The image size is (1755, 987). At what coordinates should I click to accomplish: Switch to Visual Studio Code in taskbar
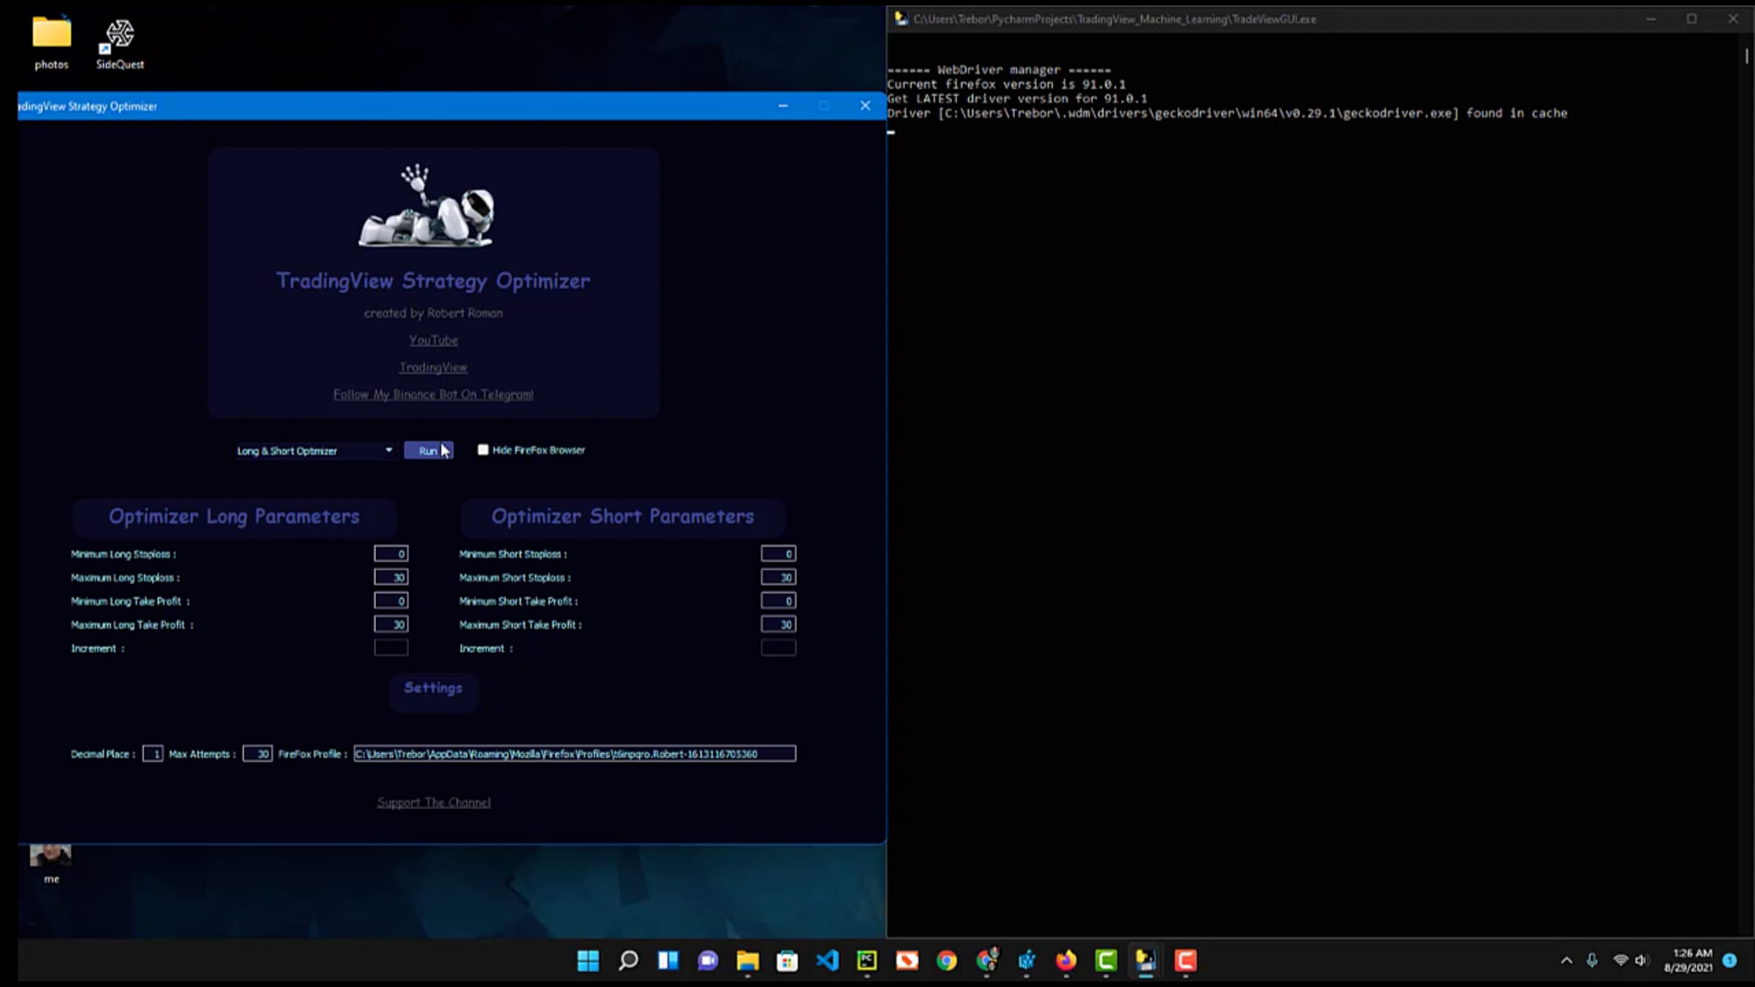[827, 961]
